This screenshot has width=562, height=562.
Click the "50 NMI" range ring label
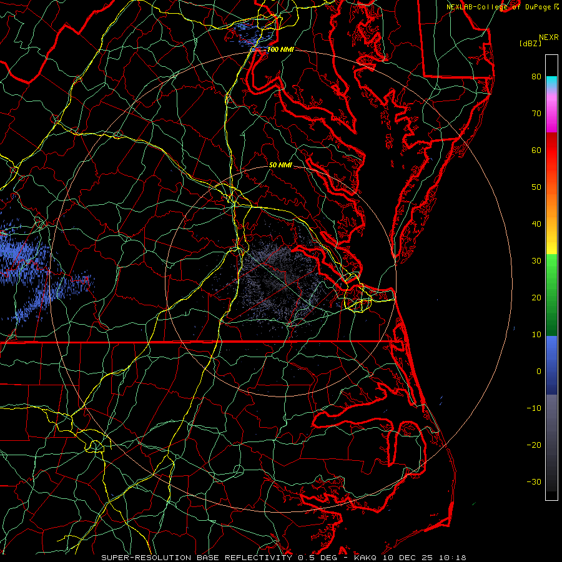pyautogui.click(x=280, y=165)
